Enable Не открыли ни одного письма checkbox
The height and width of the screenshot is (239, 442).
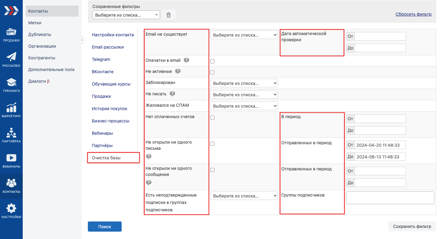coord(212,144)
